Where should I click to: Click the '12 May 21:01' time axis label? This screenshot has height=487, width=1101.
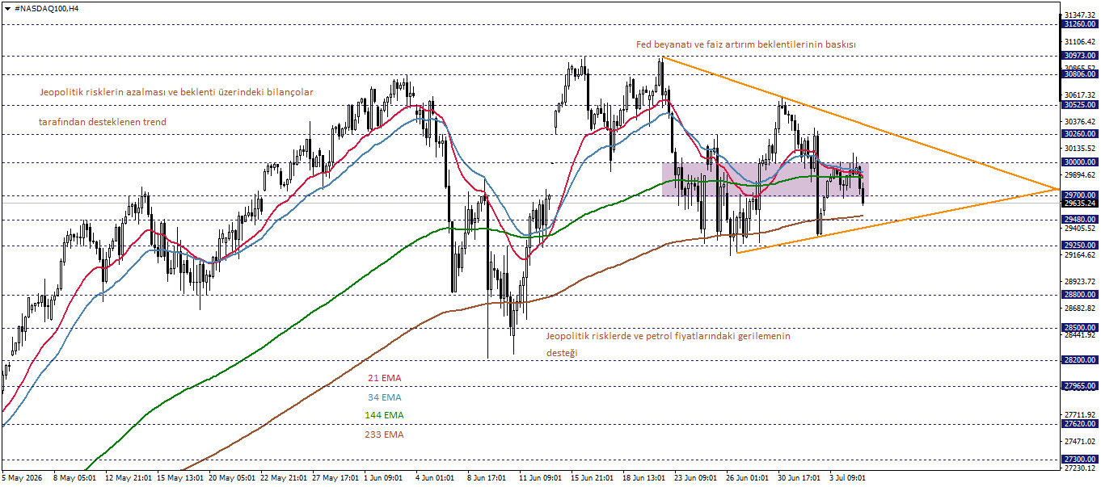tap(128, 477)
